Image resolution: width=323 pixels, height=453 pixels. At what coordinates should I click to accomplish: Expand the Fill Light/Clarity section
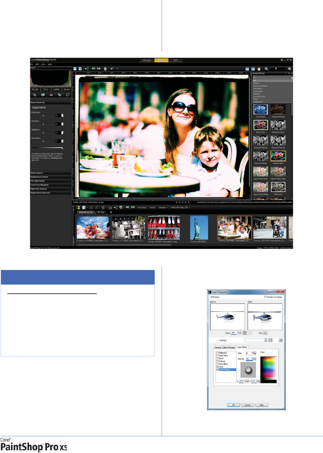51,181
